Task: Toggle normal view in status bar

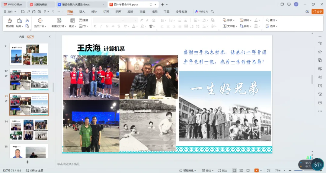Action: pyautogui.click(x=234, y=171)
